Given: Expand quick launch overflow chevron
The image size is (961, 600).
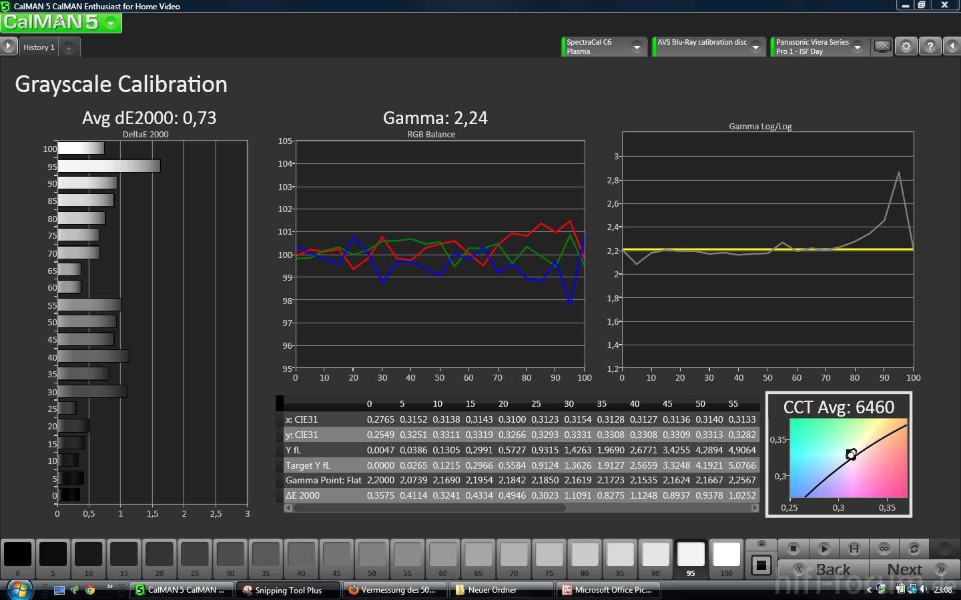Looking at the screenshot, I should click(109, 587).
